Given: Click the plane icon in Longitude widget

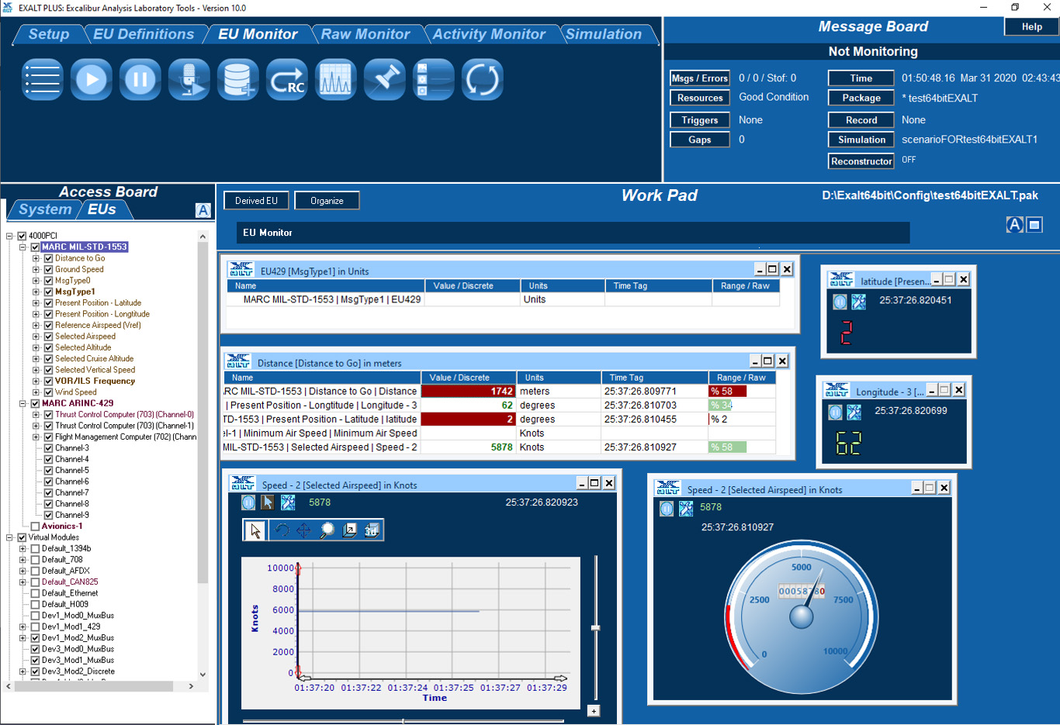Looking at the screenshot, I should [854, 413].
